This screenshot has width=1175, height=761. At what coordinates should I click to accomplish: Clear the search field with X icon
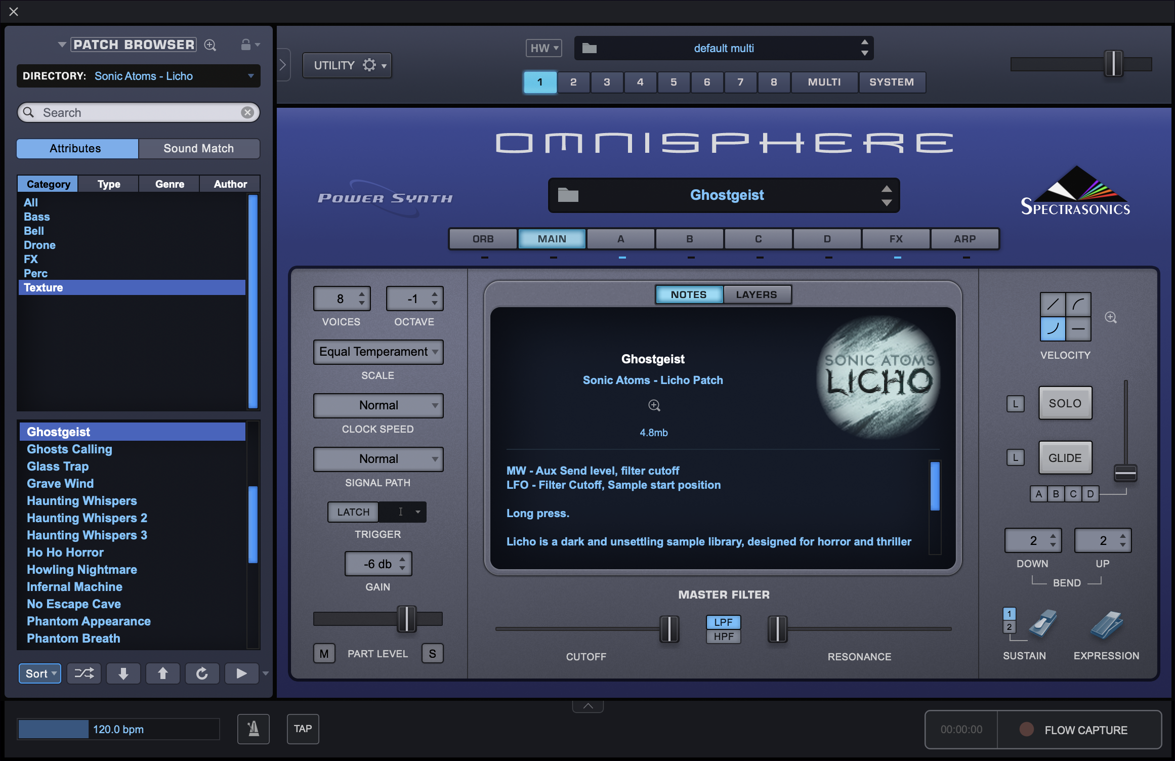tap(247, 112)
